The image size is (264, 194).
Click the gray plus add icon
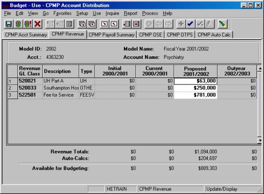point(181,24)
